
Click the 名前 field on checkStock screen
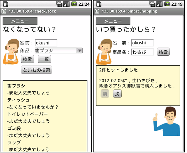pyautogui.click(x=46, y=43)
